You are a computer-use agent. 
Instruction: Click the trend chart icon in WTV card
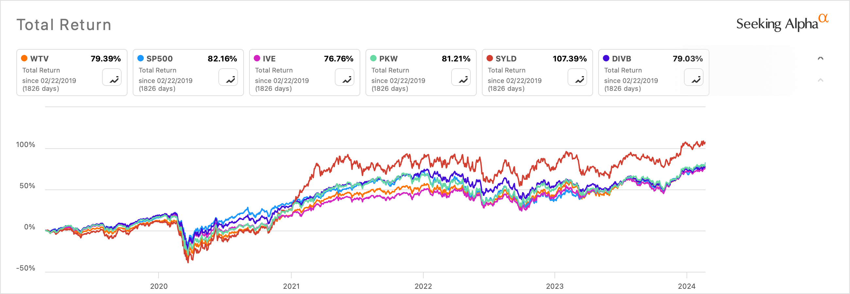(112, 77)
